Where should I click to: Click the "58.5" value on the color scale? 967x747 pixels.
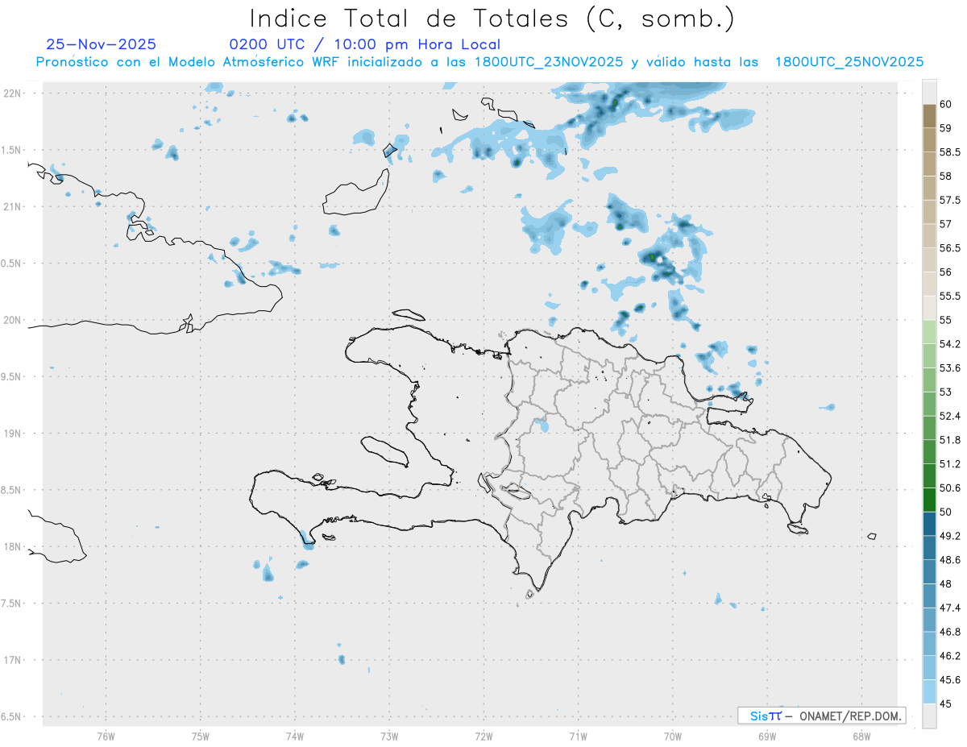pos(950,151)
